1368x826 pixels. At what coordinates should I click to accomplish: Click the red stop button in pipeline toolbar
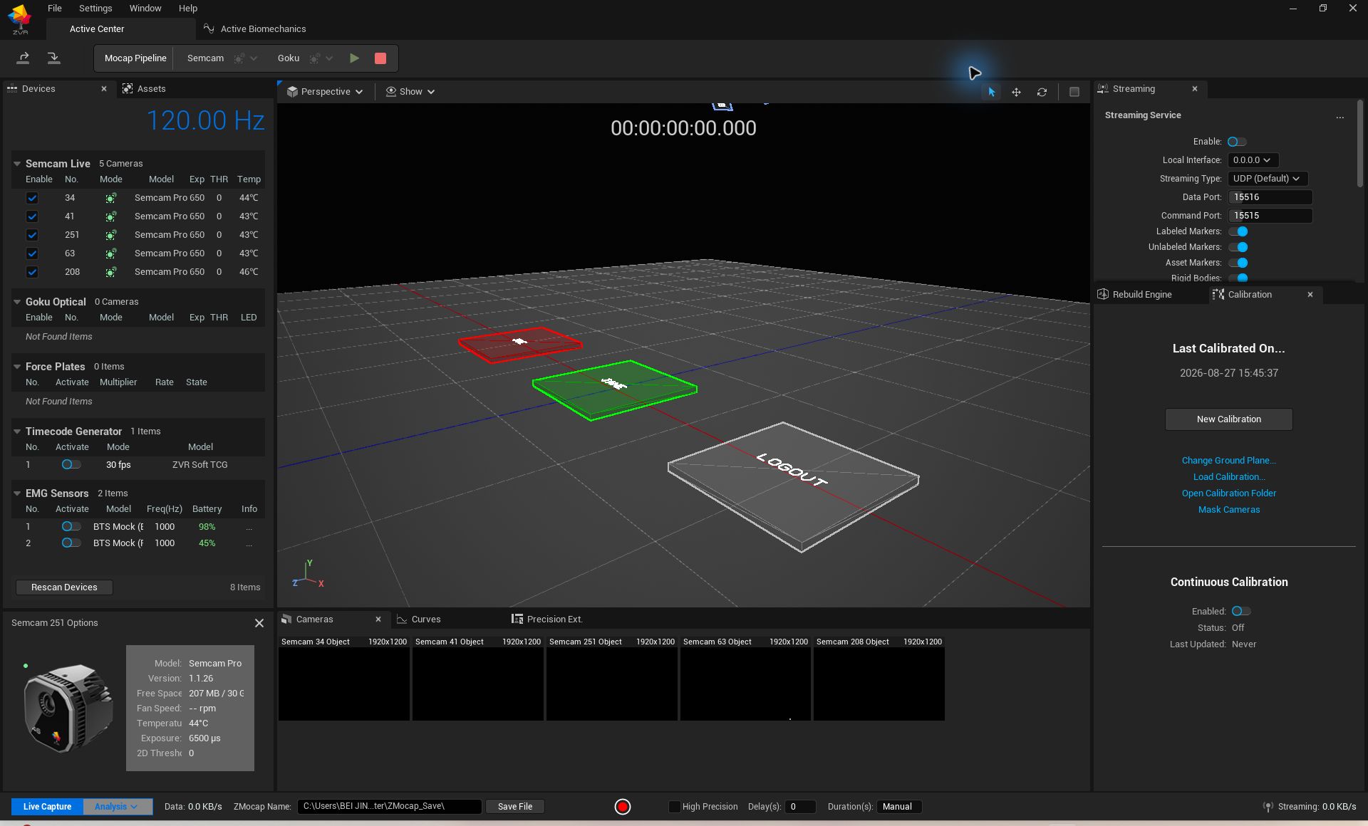[380, 58]
